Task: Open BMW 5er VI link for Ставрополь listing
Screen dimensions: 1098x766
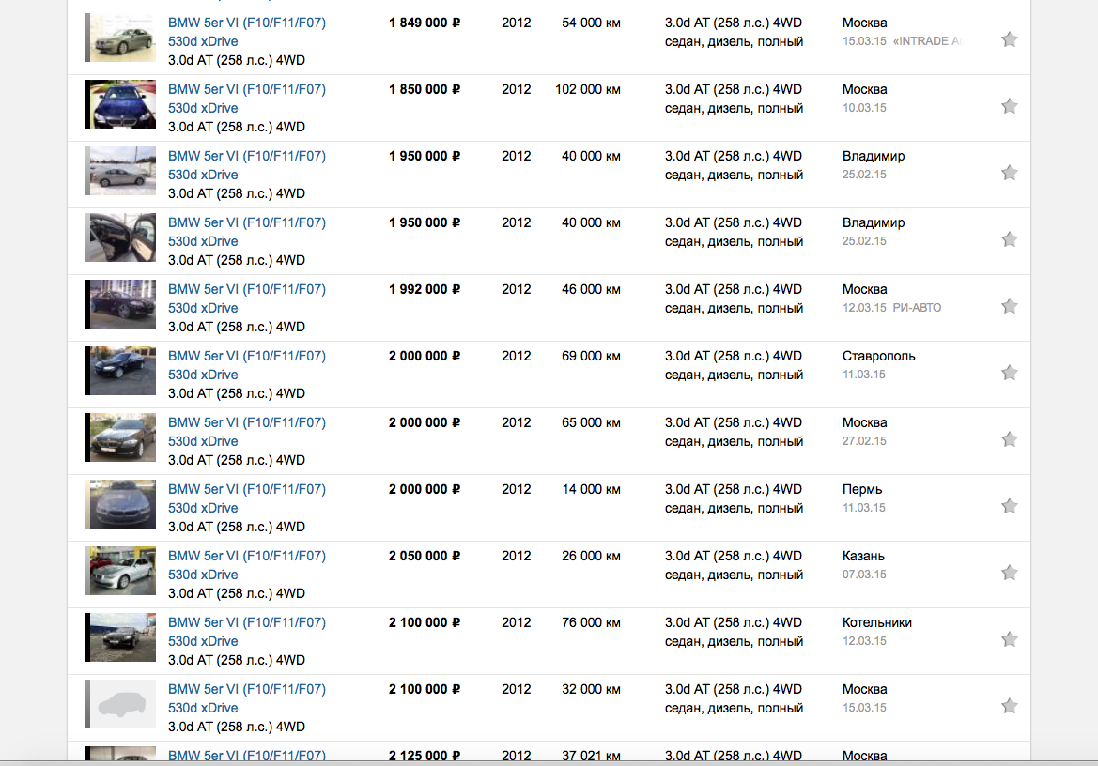Action: coord(246,356)
